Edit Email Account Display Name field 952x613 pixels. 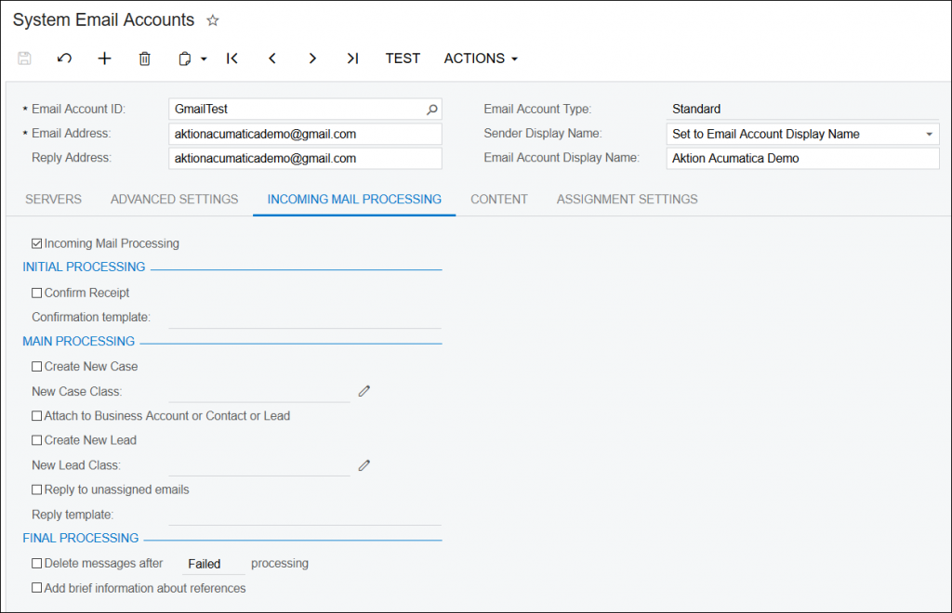[x=802, y=158]
